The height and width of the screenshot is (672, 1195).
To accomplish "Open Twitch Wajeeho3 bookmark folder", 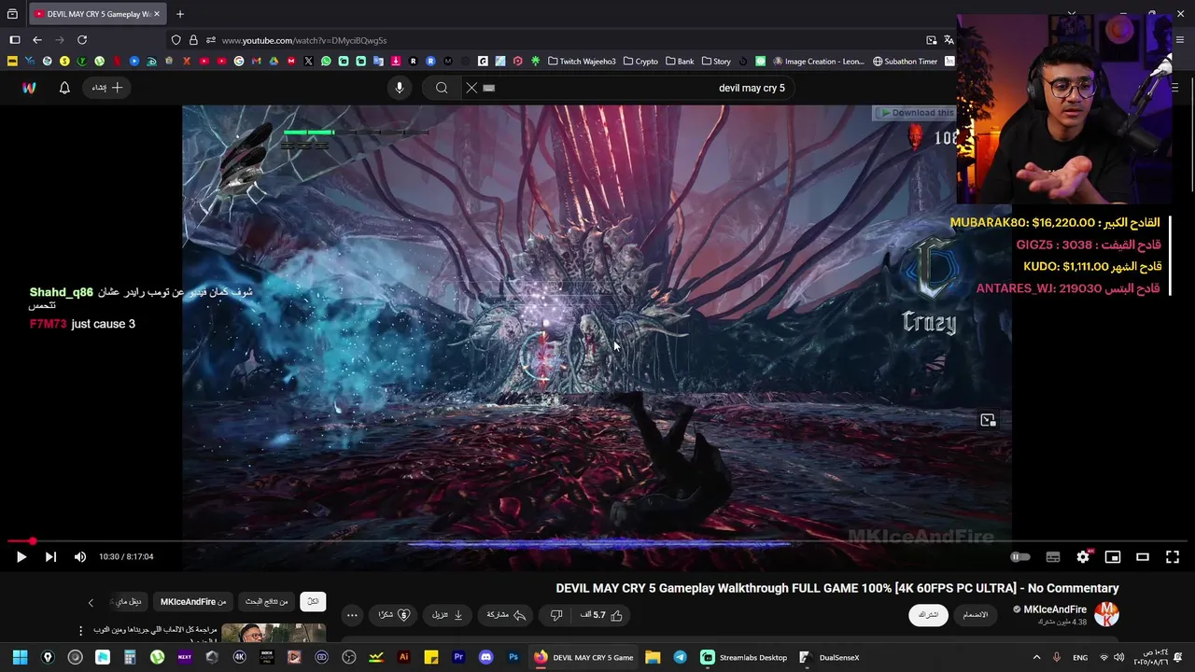I will click(582, 62).
